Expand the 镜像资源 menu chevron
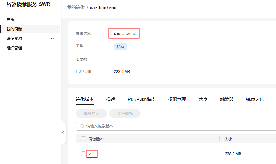276x164 pixels. [52, 39]
